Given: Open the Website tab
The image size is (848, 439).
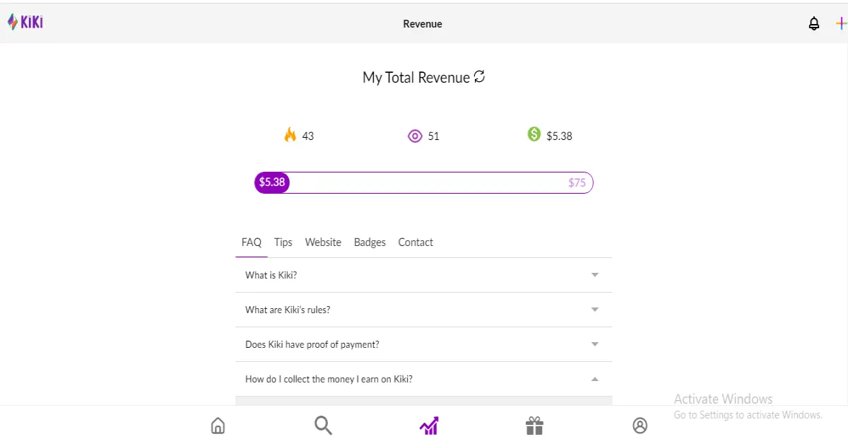Looking at the screenshot, I should pyautogui.click(x=323, y=242).
